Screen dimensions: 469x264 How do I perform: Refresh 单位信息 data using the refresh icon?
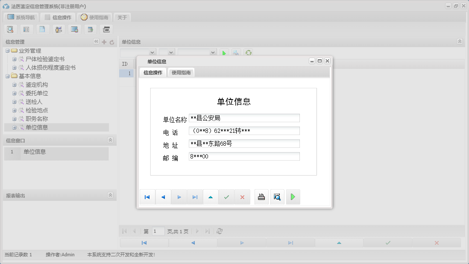[248, 53]
